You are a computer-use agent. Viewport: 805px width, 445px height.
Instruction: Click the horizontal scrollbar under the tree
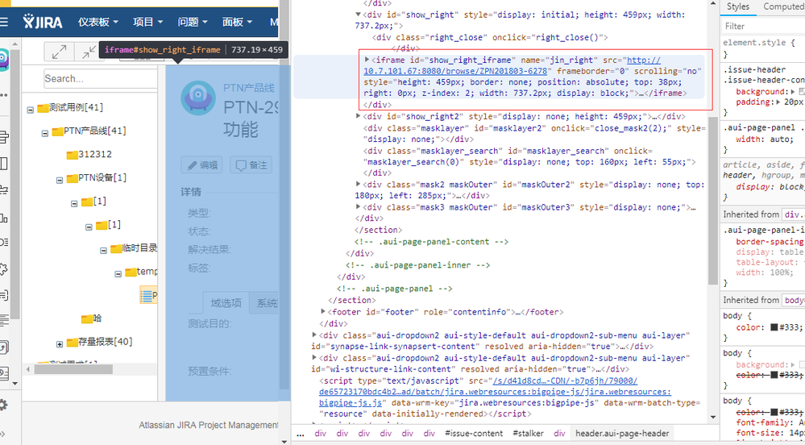point(73,369)
